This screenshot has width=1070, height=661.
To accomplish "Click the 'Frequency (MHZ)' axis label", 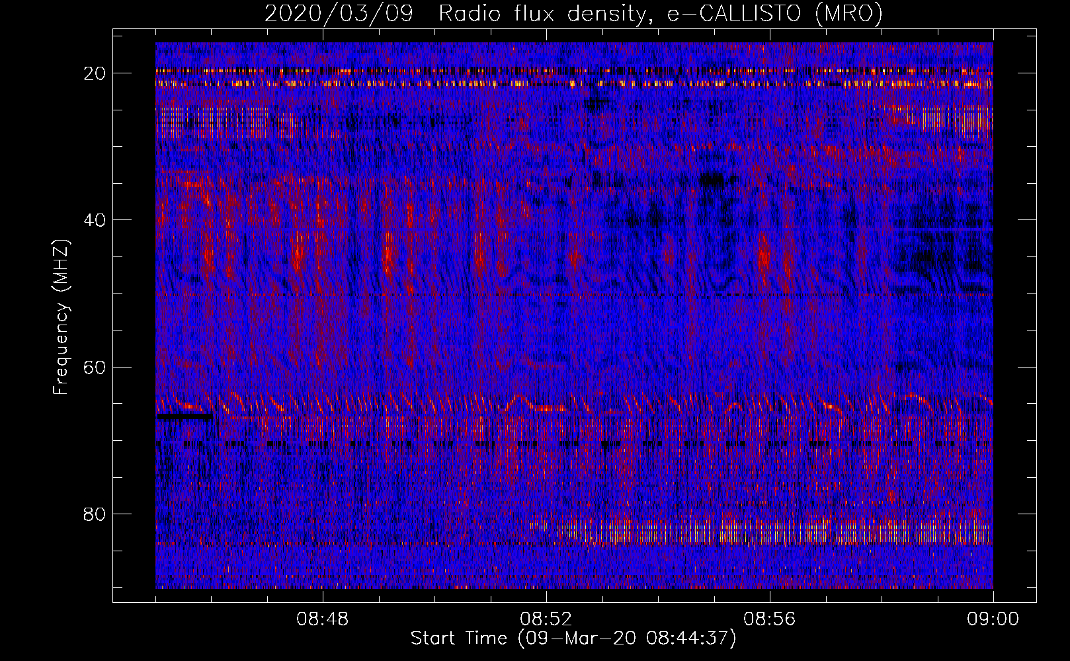I will [x=61, y=317].
